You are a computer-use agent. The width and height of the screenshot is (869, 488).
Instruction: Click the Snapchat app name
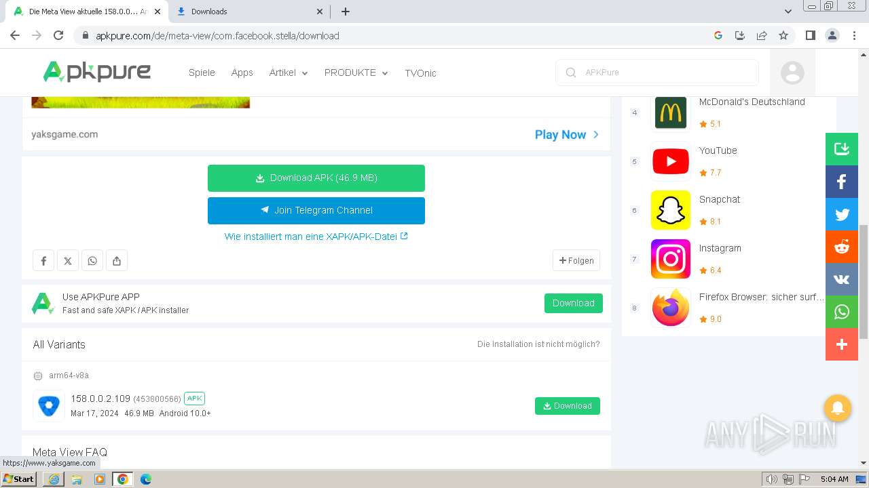(720, 199)
